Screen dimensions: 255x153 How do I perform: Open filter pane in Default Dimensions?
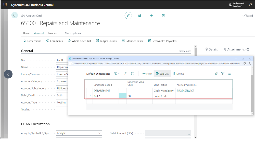click(x=223, y=73)
